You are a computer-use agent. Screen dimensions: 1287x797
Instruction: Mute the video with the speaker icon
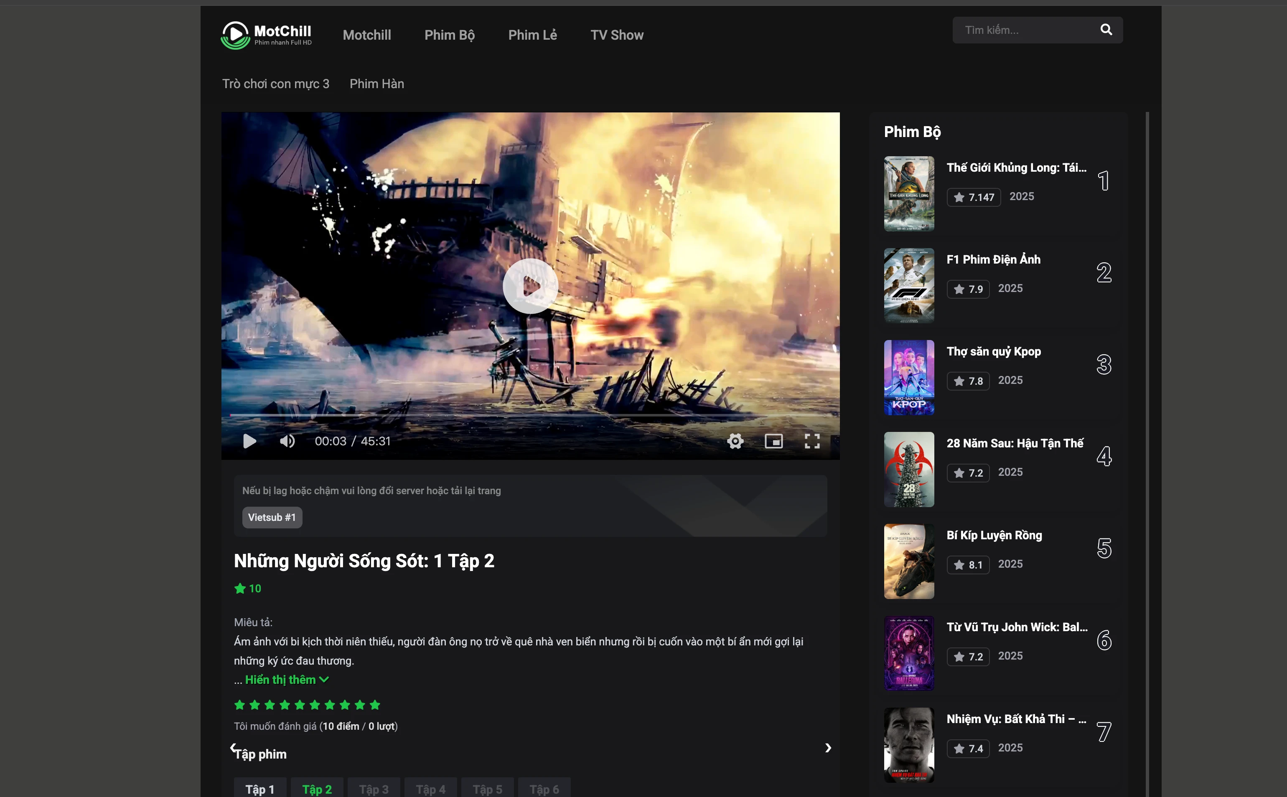point(287,441)
